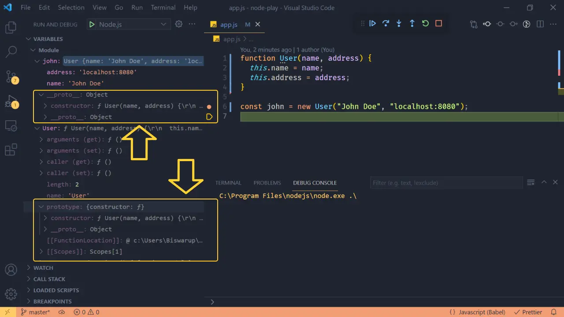Open Remote Explorer in activity bar
The image size is (564, 317).
11,126
